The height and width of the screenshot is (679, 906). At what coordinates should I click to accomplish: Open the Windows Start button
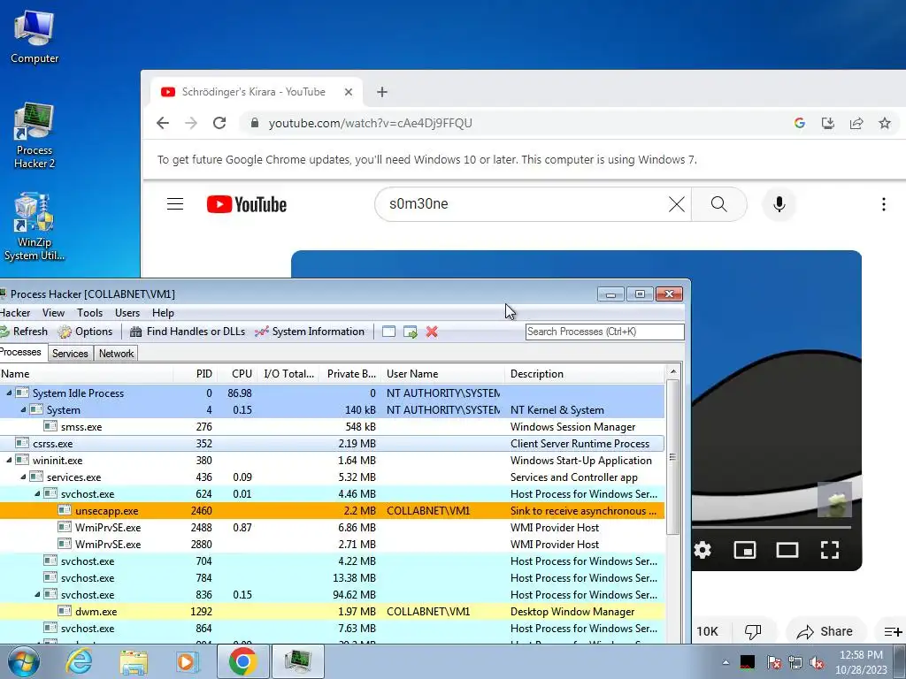[x=24, y=661]
